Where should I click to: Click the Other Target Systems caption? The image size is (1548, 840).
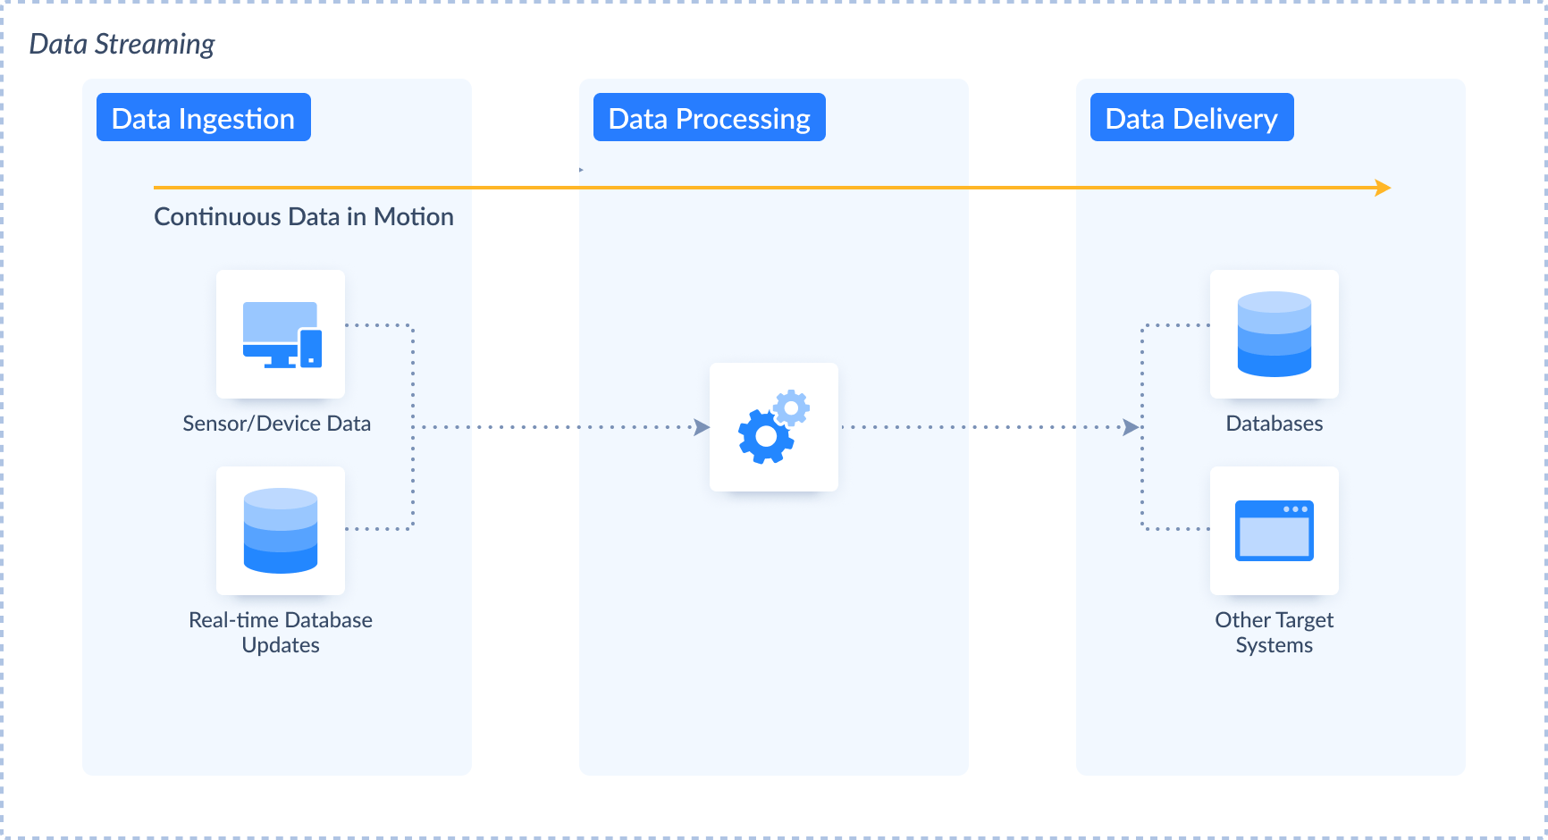click(x=1274, y=632)
